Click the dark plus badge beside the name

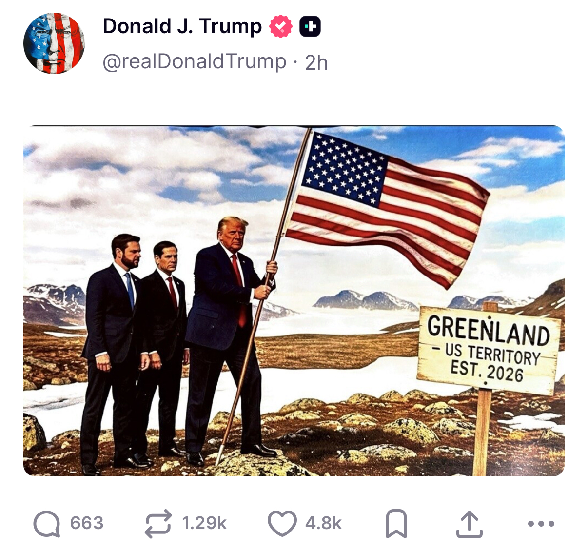(310, 26)
